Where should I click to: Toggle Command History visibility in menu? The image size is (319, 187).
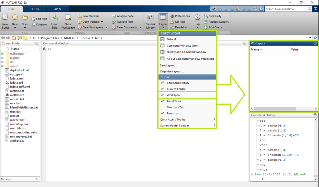178,83
